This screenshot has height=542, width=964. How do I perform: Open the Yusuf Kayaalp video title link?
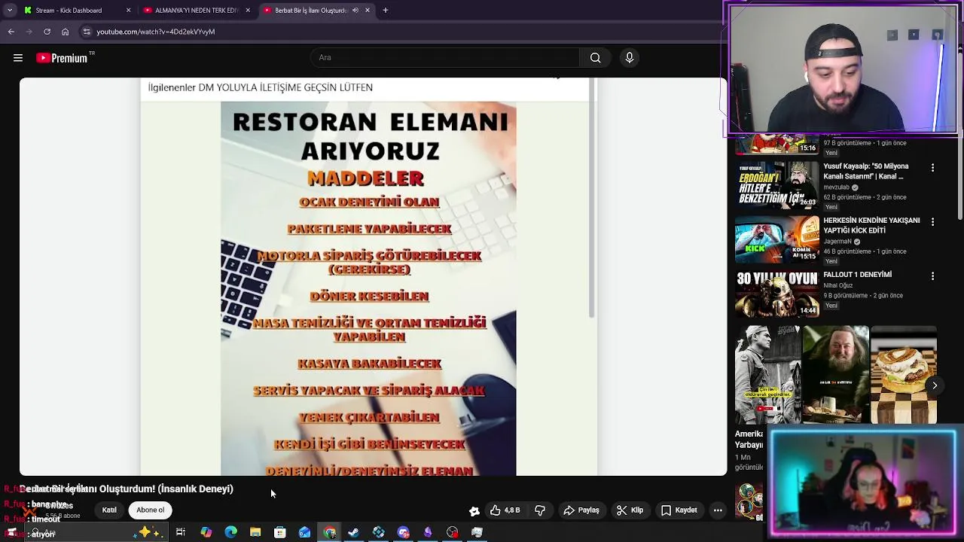click(x=866, y=171)
